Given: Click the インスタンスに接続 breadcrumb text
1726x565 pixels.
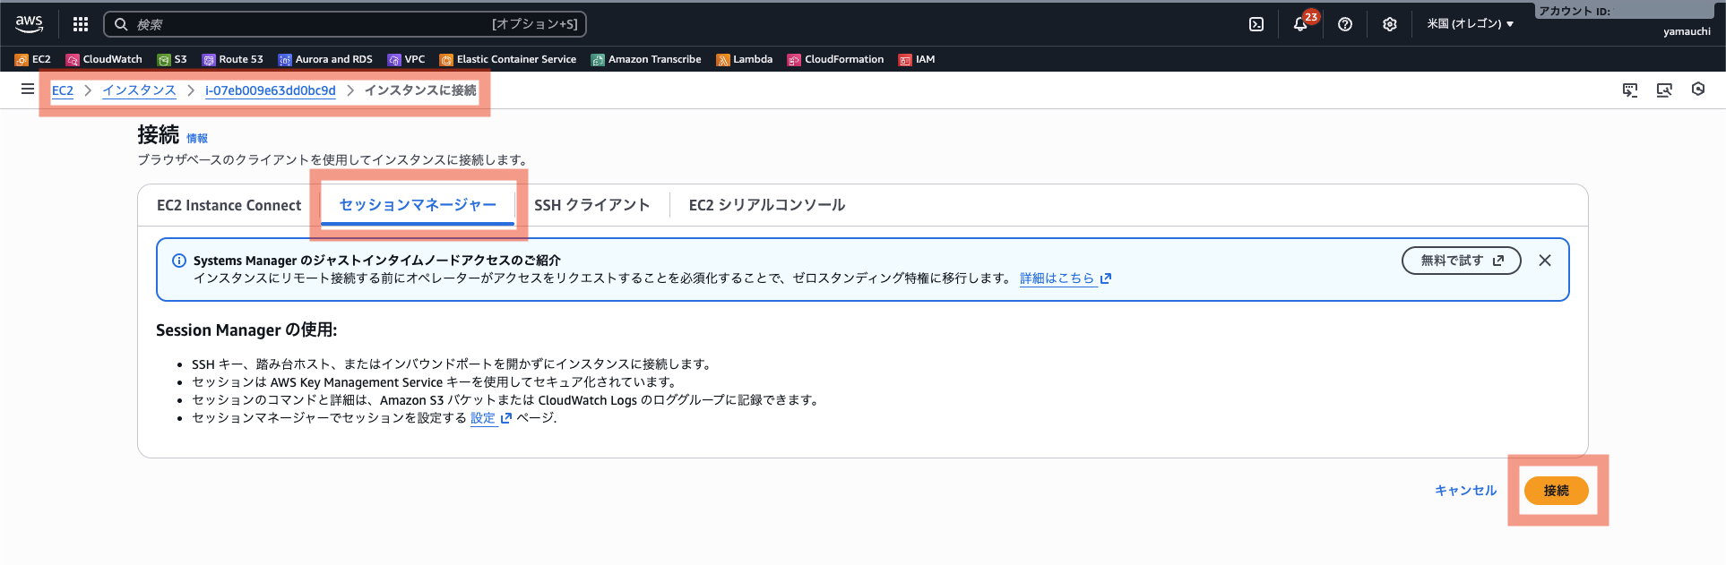Looking at the screenshot, I should click(420, 90).
